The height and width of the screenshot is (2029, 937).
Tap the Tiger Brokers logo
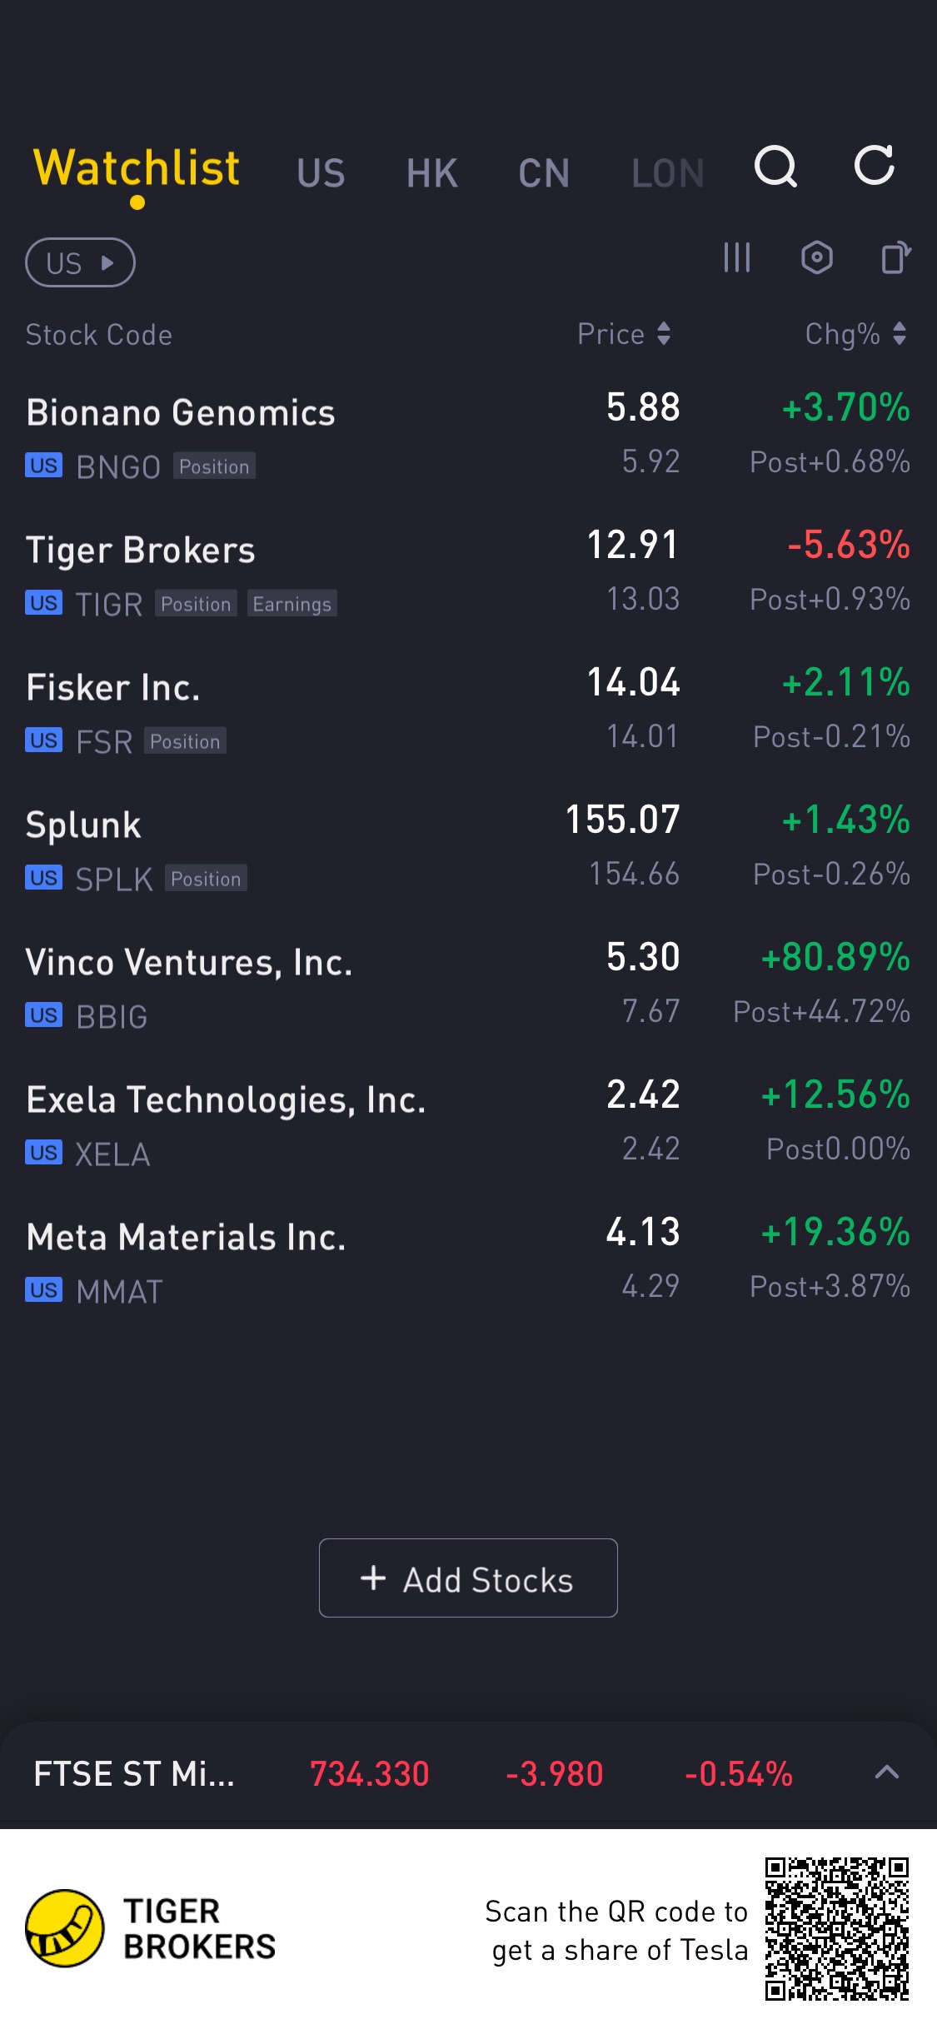[x=65, y=1928]
